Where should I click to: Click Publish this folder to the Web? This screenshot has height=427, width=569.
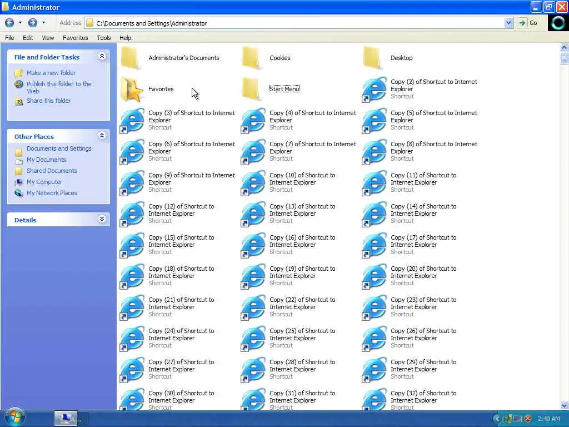point(59,87)
